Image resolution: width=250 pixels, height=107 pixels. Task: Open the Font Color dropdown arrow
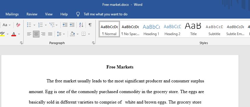(19, 34)
